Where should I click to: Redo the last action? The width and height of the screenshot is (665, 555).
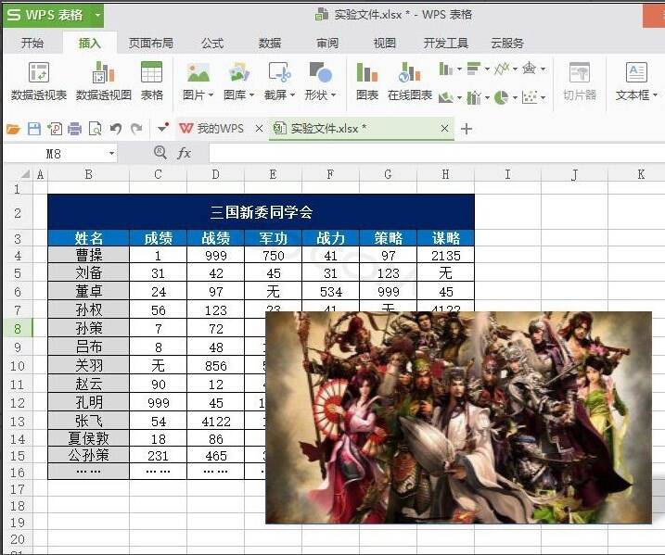coord(136,129)
